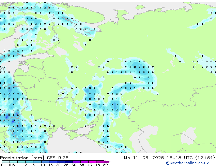Click the '45' legend scale label
Image resolution: width=216 pixels, height=166 pixels.
[x=97, y=165]
